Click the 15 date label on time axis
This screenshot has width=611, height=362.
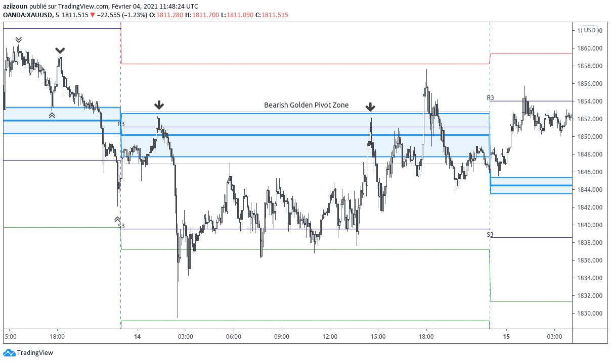506,336
